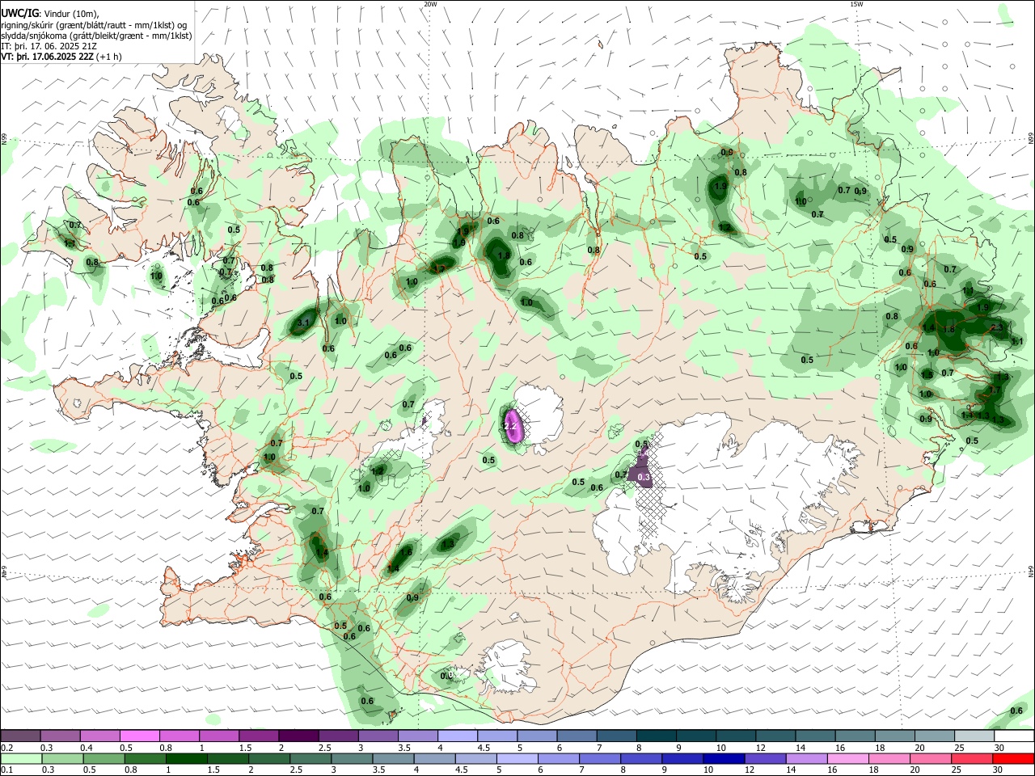
Task: Click the palest green swatch labeled 0.1
Action: pyautogui.click(x=20, y=759)
